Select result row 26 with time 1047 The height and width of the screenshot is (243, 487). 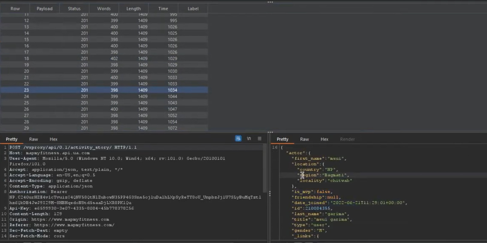[104, 109]
